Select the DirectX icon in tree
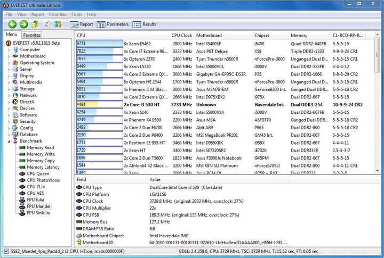Image resolution: width=384 pixels, height=258 pixels. (15, 102)
